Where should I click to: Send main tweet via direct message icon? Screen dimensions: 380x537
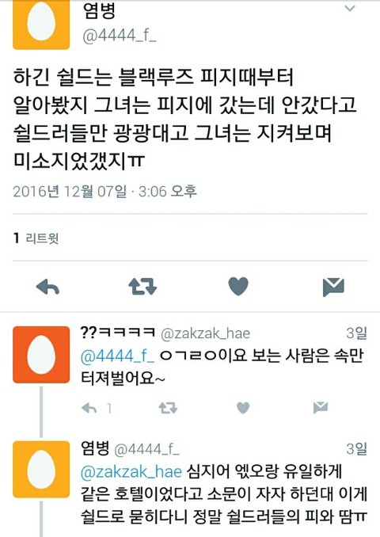pyautogui.click(x=333, y=287)
